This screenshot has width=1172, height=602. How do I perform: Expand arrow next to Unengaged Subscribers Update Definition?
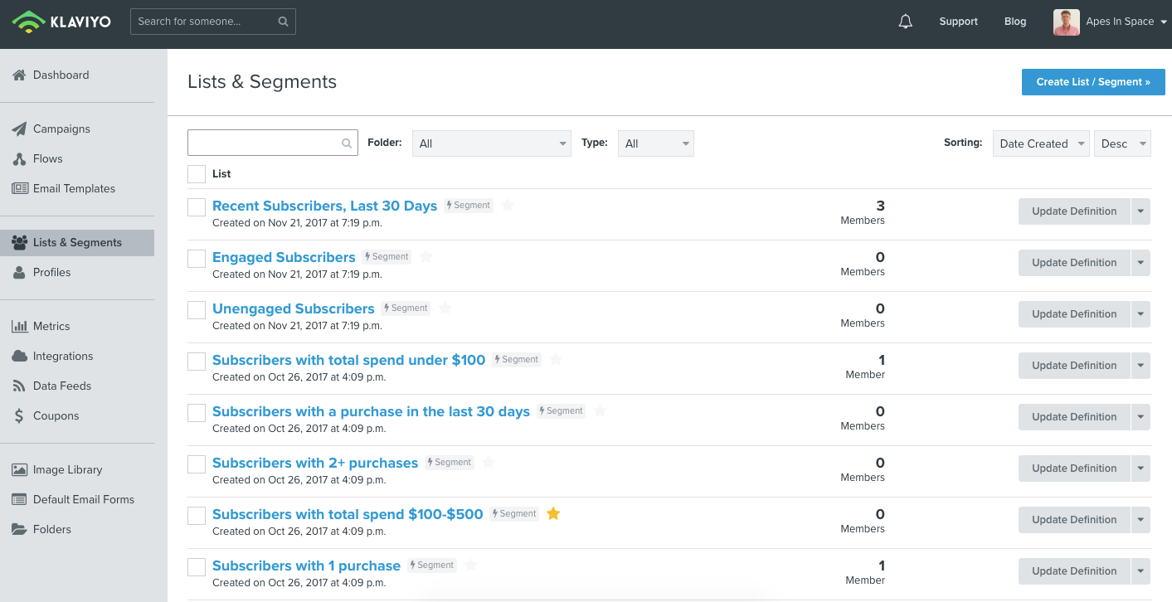pyautogui.click(x=1140, y=314)
